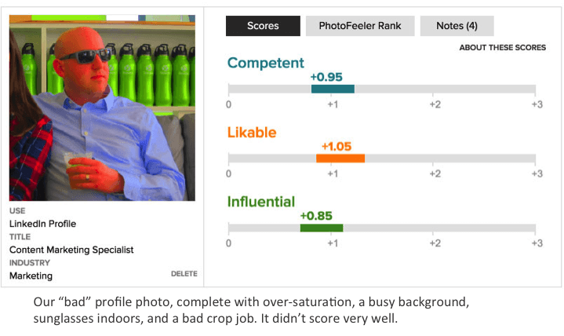Screen dimensions: 564x336
Task: Switch to the Scores tab
Action: click(x=263, y=26)
